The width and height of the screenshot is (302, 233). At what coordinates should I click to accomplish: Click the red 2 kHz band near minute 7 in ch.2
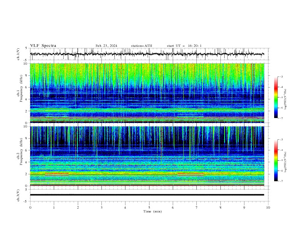pos(191,174)
